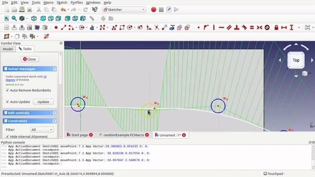Select the Create arc tool

(71, 28)
